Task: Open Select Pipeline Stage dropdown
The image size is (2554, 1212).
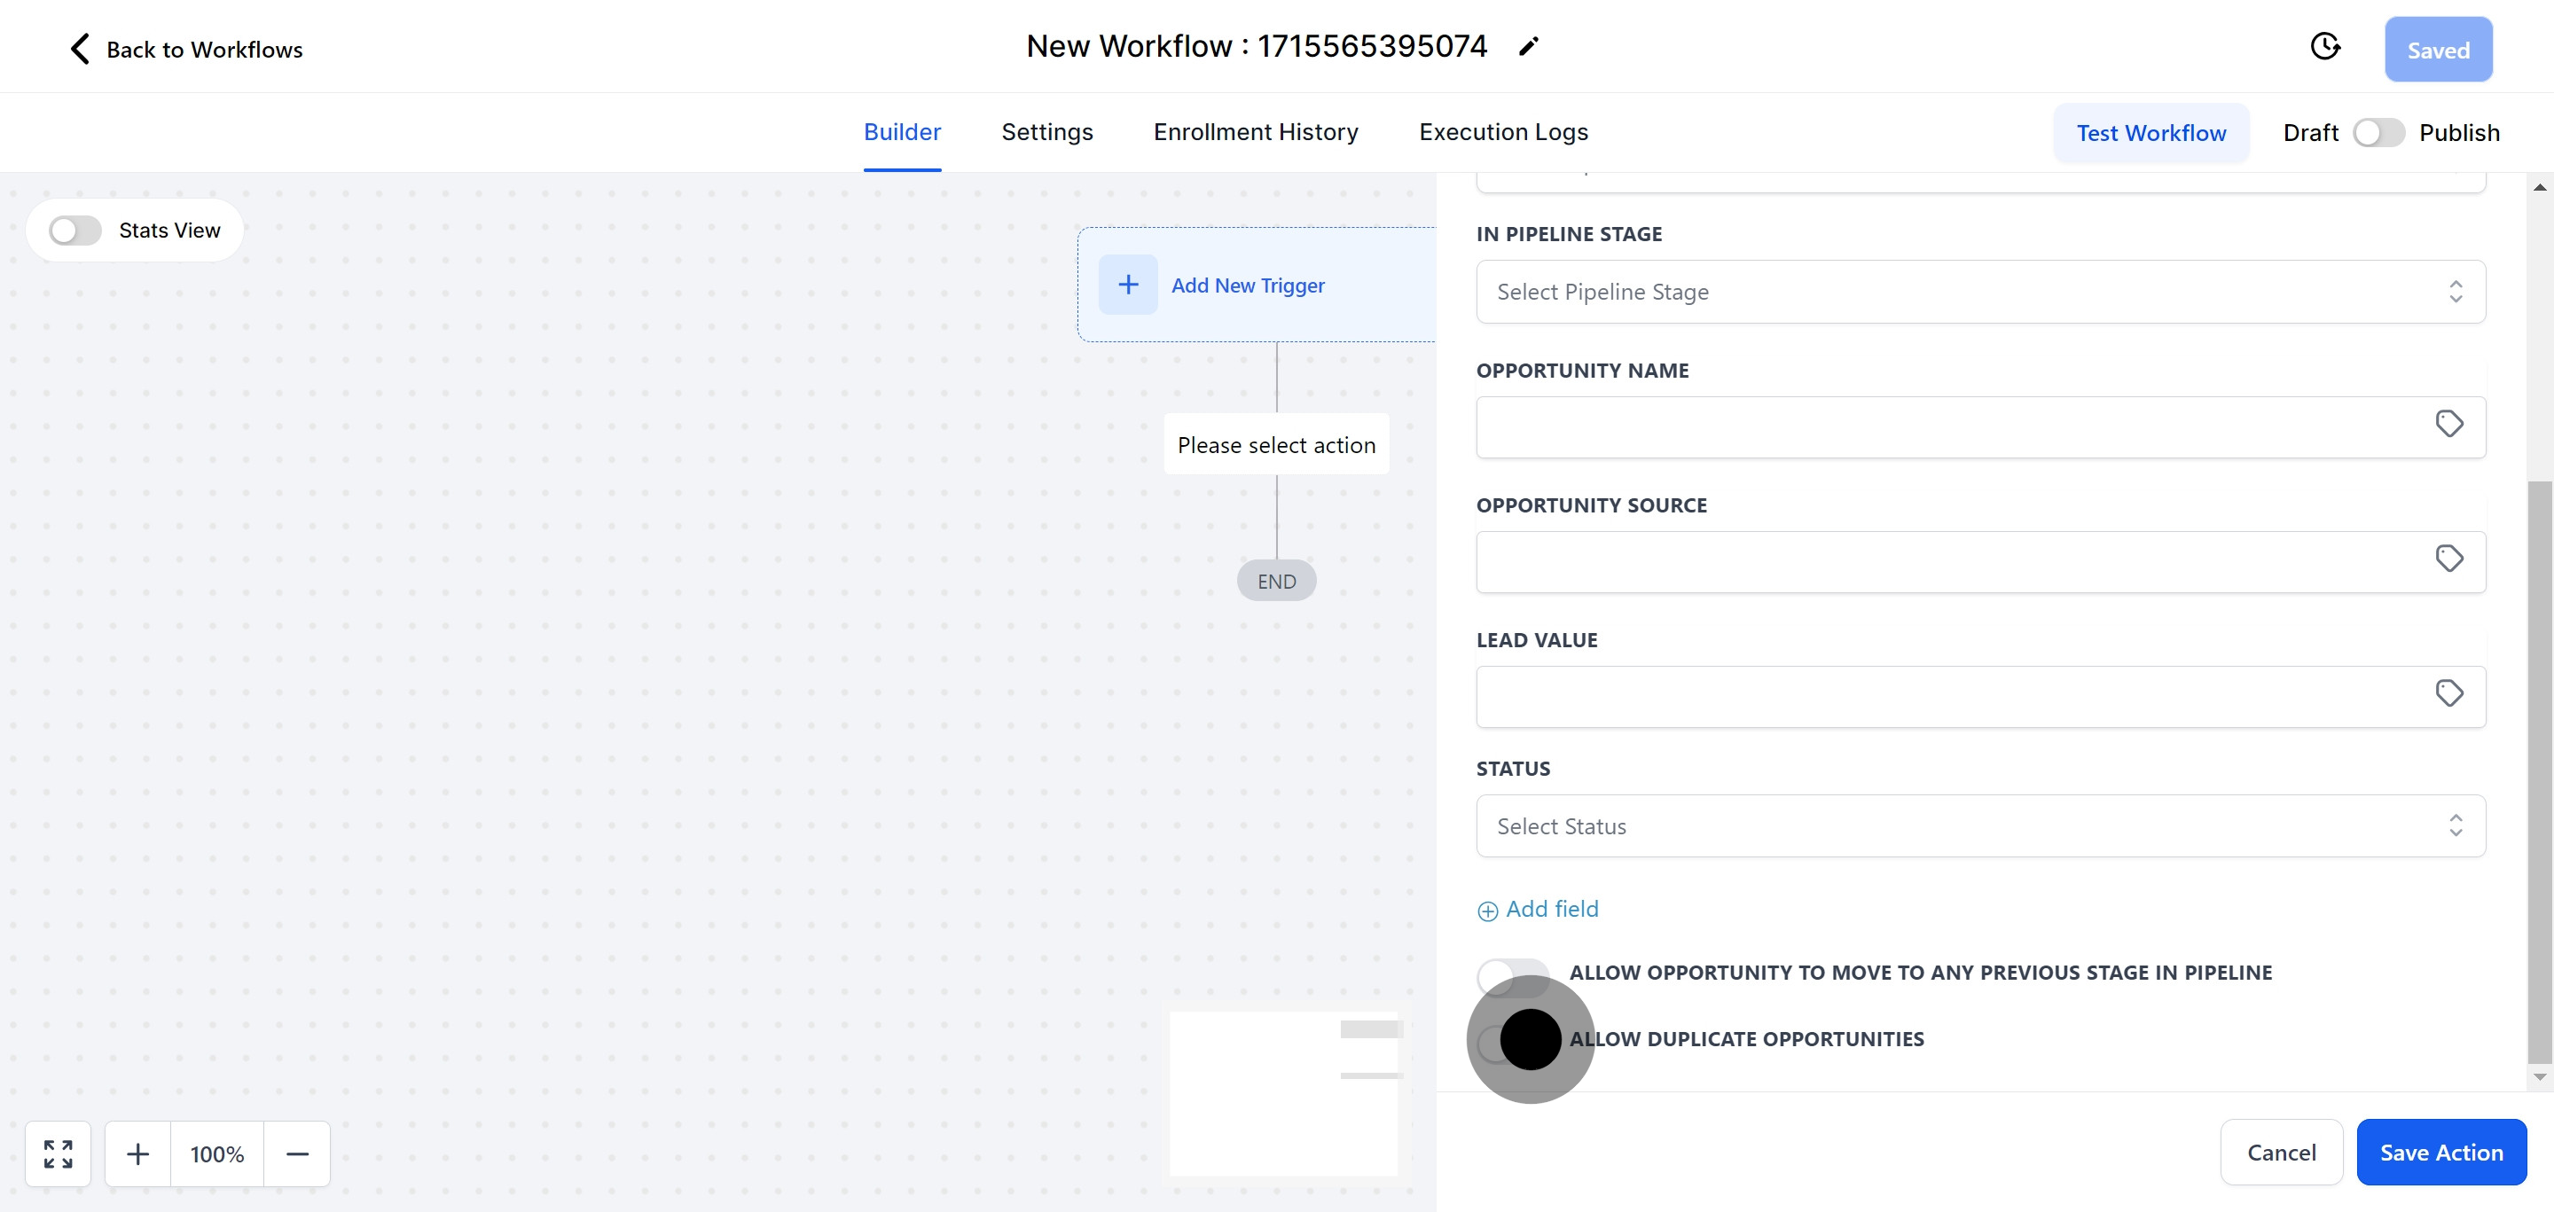Action: click(x=1979, y=293)
